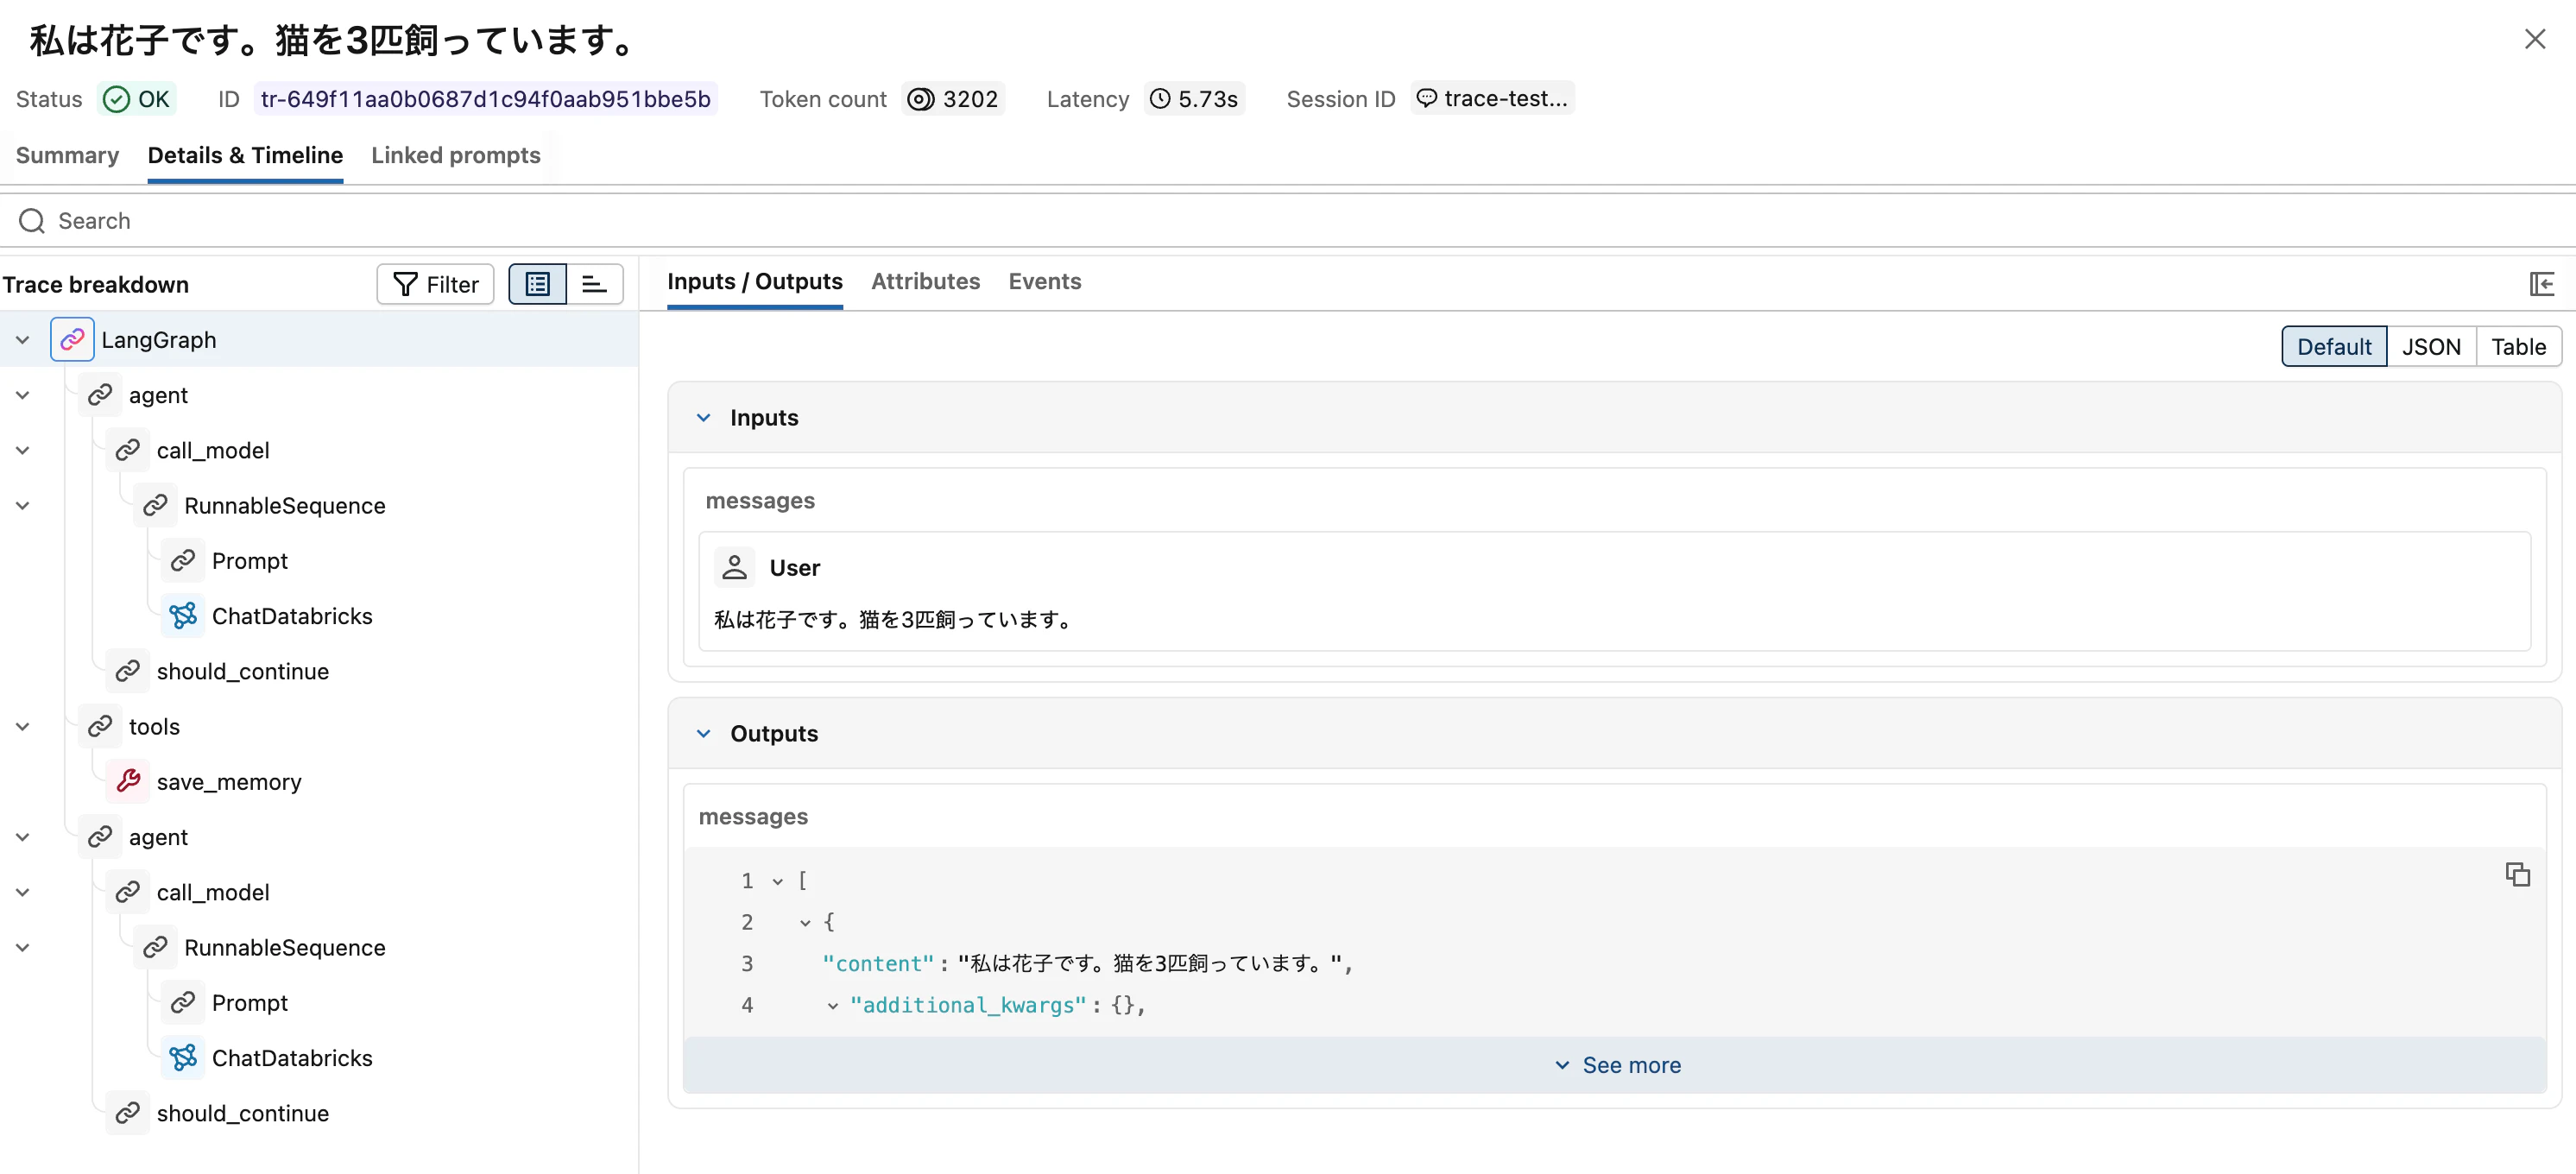Screen dimensions: 2576x1174
Task: Collapse JSON array on line 1
Action: tap(777, 881)
